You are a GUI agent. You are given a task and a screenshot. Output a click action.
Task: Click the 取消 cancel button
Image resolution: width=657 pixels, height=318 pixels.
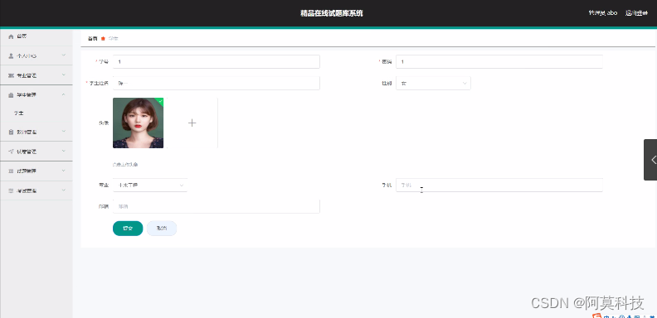click(x=162, y=229)
